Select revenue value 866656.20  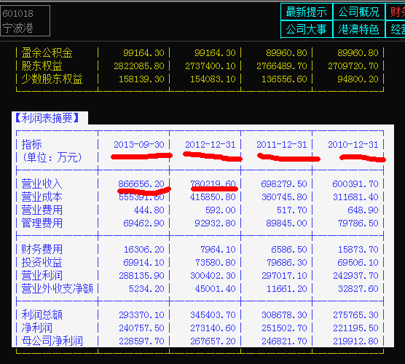tap(141, 183)
